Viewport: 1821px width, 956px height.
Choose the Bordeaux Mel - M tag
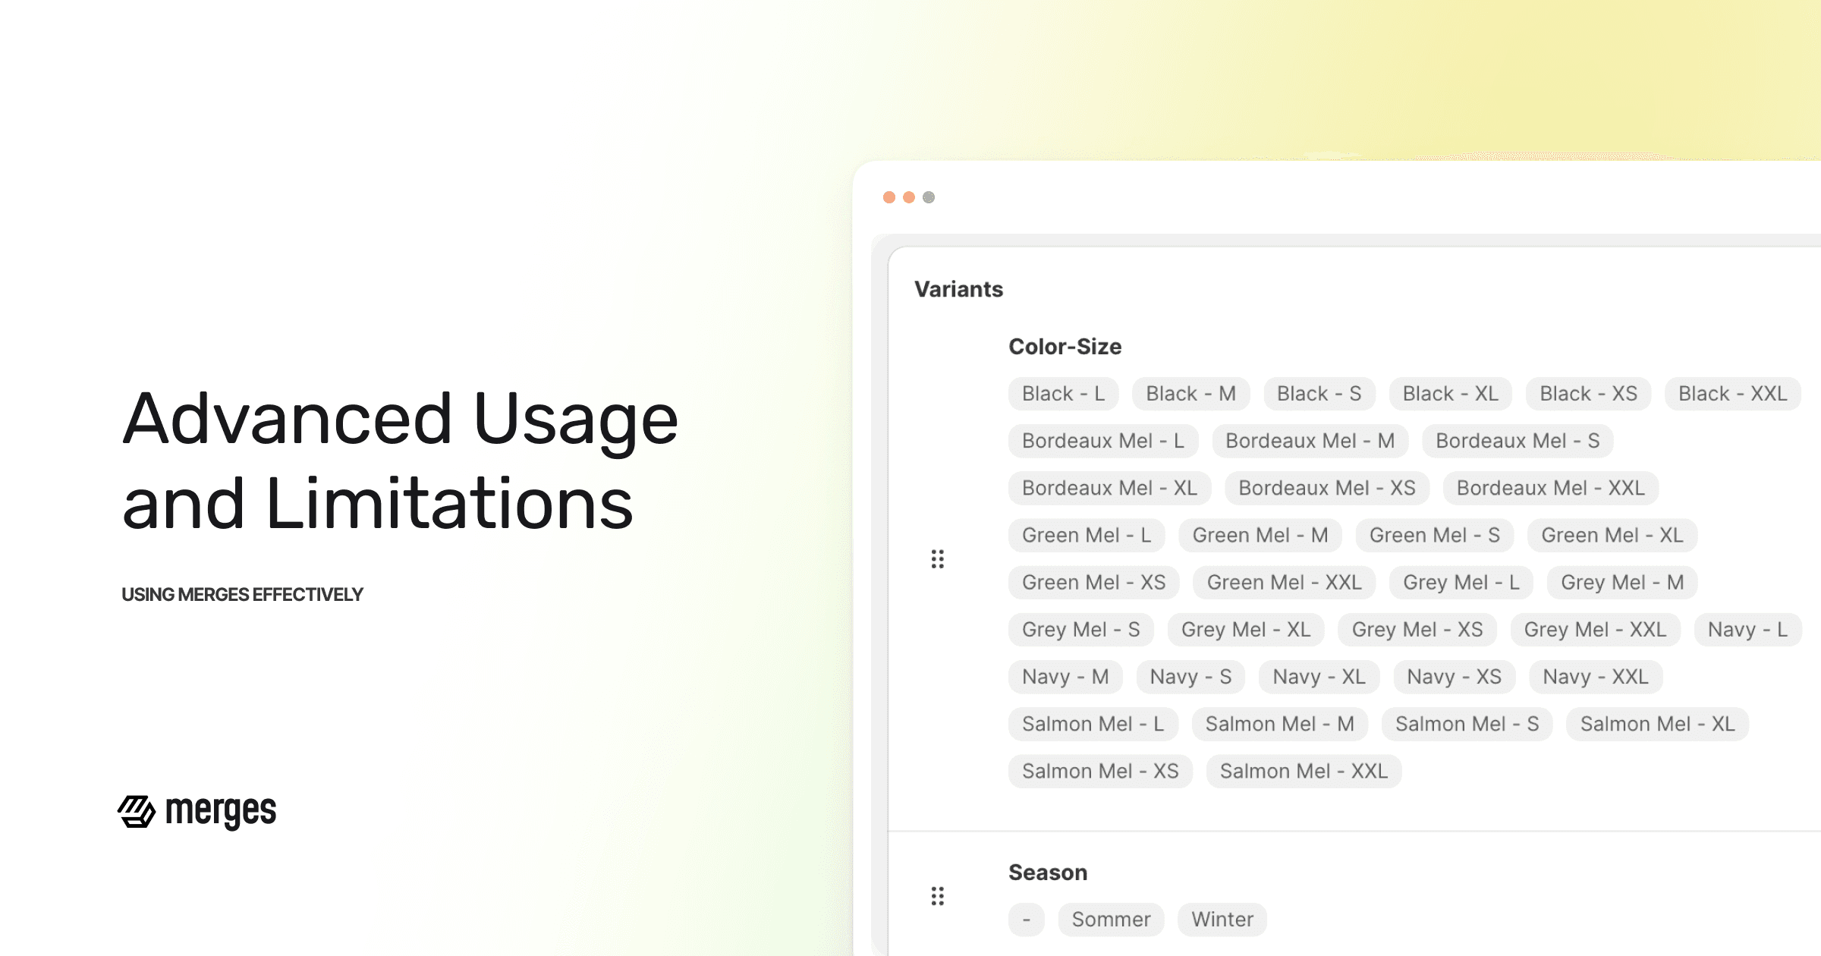[x=1310, y=441]
